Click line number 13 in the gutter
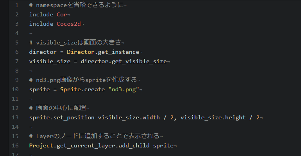Screen dimensions: 301x156 (x=16, y=117)
